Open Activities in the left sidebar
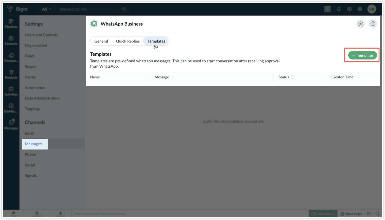Screen dimensions: 385x220 (x=11, y=91)
